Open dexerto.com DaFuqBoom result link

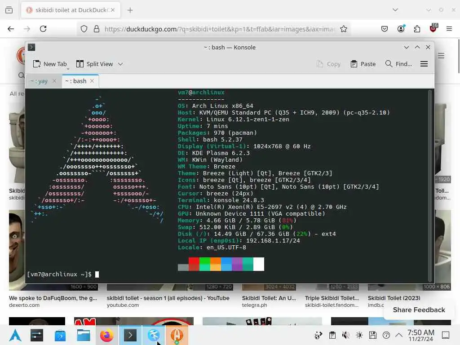point(53,298)
